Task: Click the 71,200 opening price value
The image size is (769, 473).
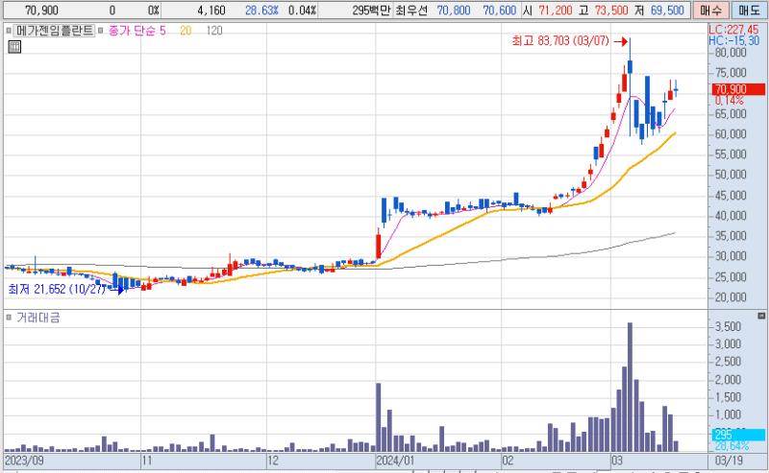Action: (556, 11)
